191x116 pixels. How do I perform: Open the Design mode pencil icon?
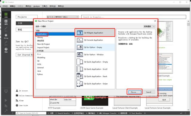pyautogui.click(x=6, y=28)
